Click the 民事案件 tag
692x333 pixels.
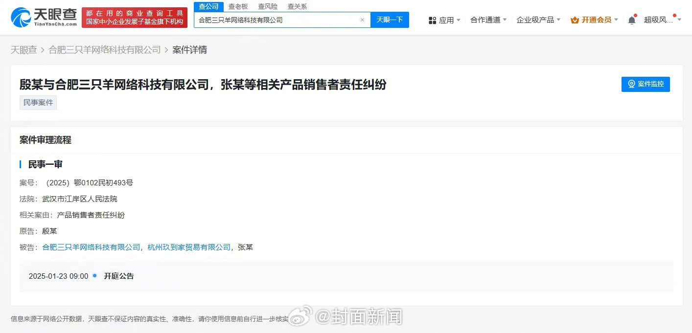tap(38, 103)
